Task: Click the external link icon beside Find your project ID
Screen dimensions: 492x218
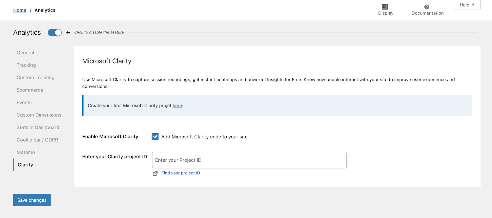Action: tap(155, 173)
